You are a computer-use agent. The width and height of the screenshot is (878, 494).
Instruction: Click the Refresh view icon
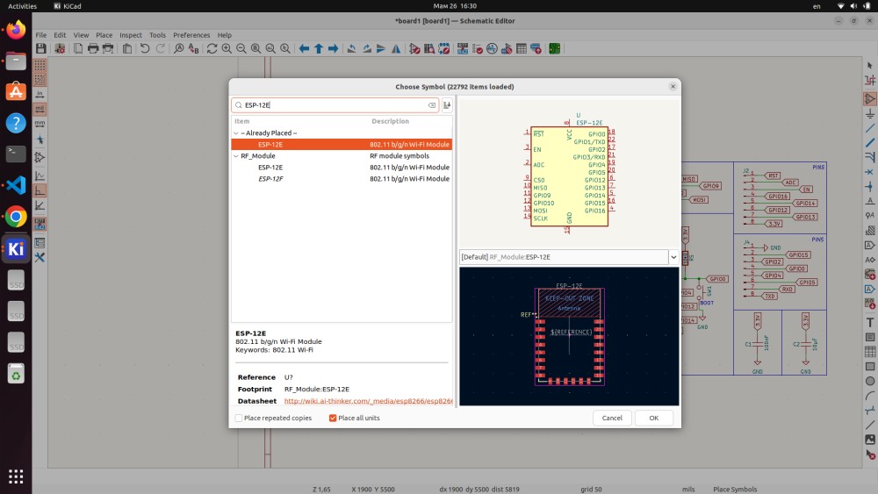pos(212,48)
